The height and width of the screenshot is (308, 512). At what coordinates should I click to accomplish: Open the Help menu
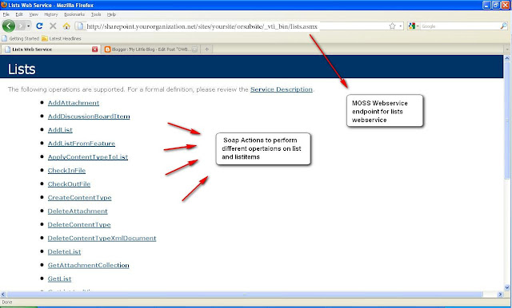111,14
